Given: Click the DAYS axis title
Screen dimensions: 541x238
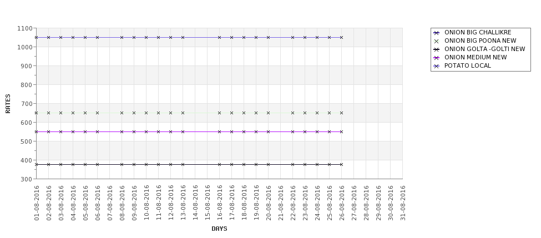Looking at the screenshot, I should pos(219,229).
